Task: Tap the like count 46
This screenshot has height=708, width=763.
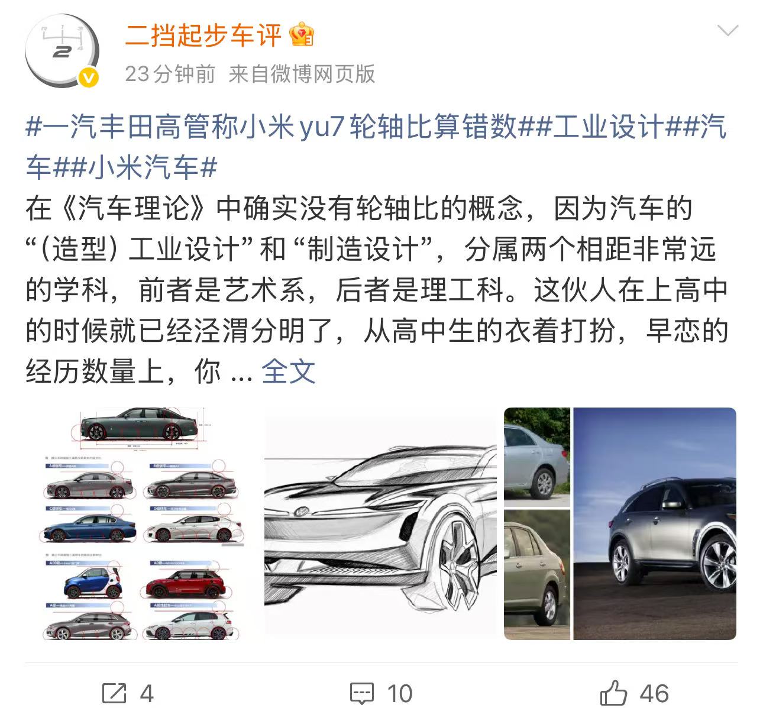Action: [654, 693]
